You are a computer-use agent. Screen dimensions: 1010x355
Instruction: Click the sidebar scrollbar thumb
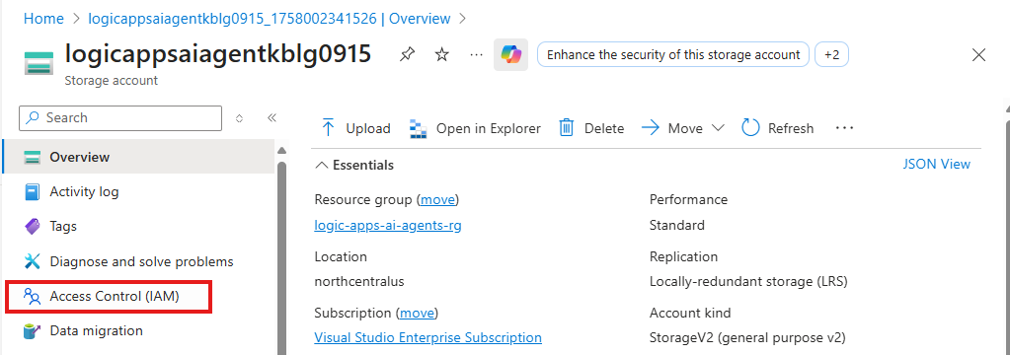point(281,257)
